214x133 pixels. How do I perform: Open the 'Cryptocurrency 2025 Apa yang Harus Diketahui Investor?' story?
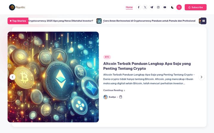click(x=61, y=21)
